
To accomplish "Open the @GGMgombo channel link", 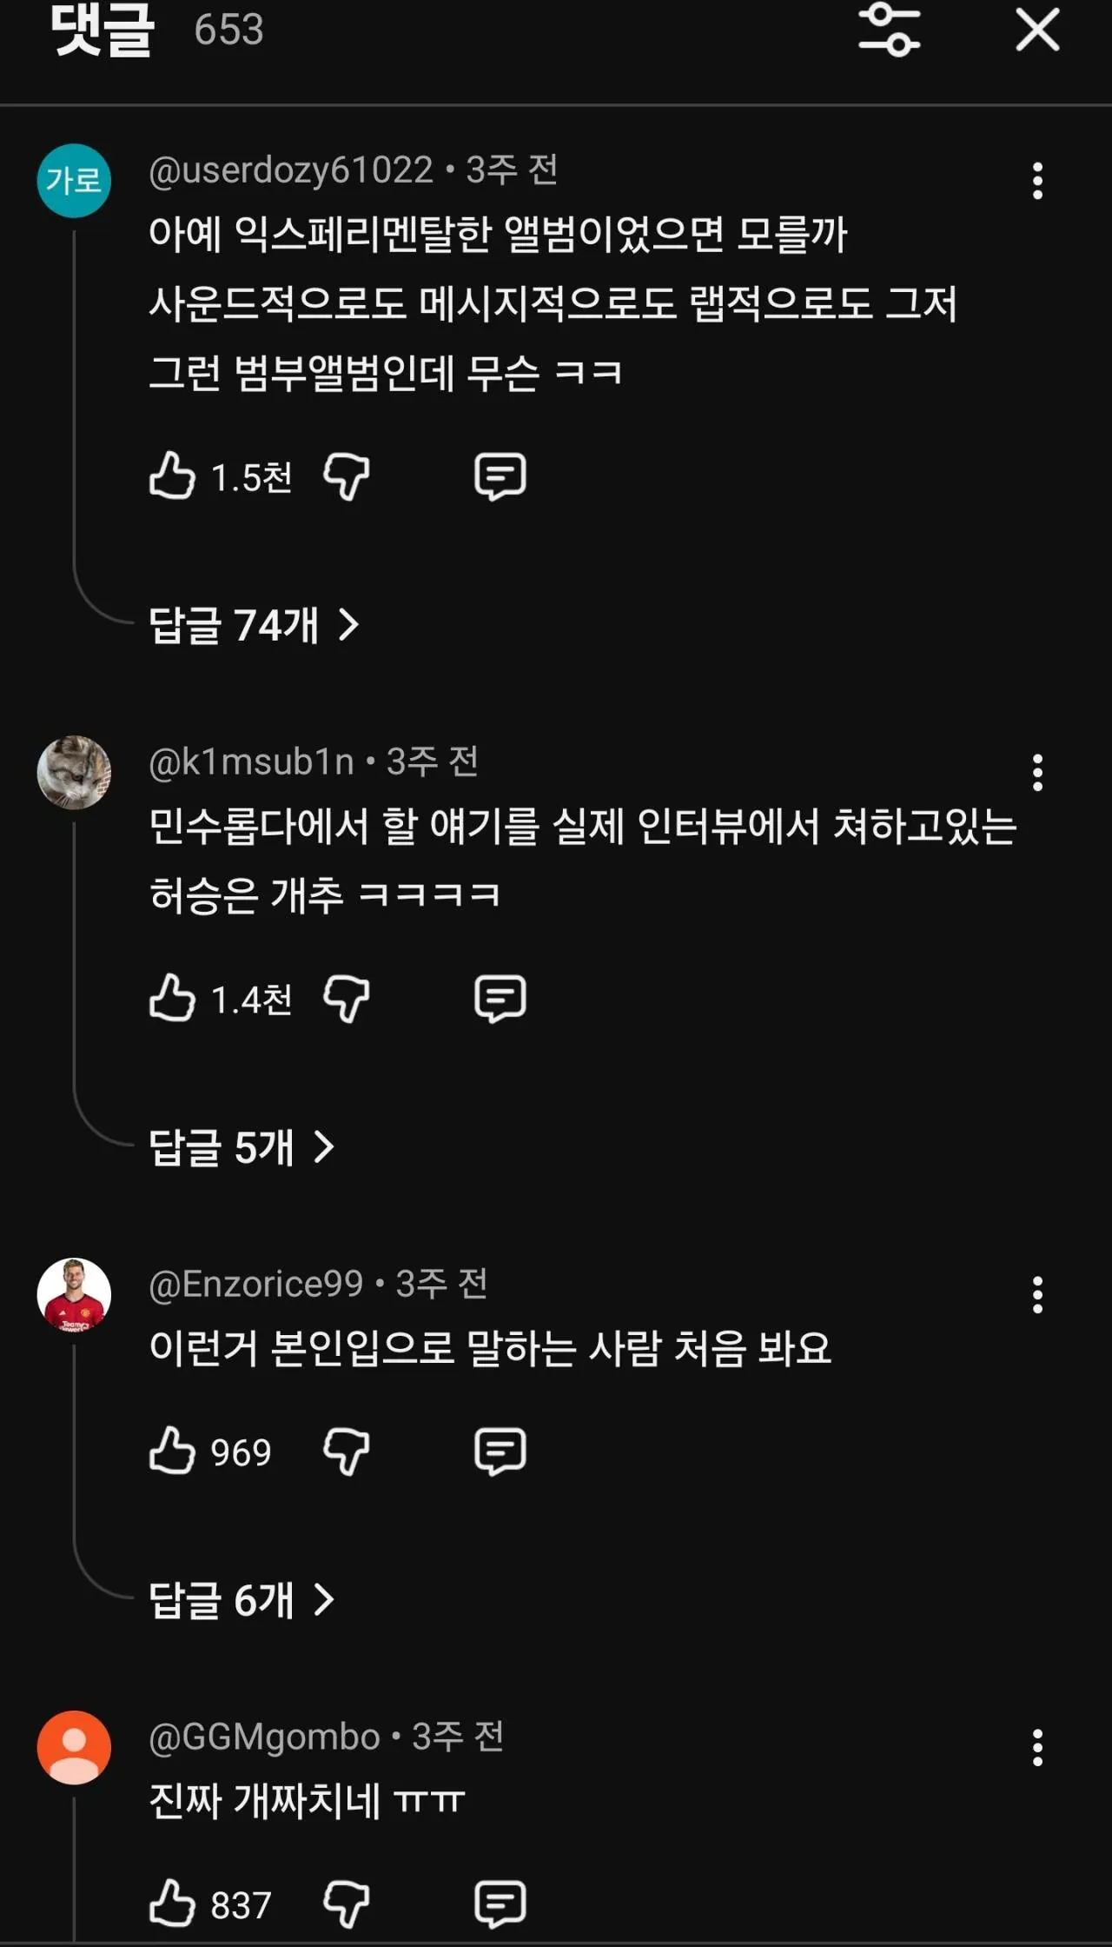I will coord(264,1737).
